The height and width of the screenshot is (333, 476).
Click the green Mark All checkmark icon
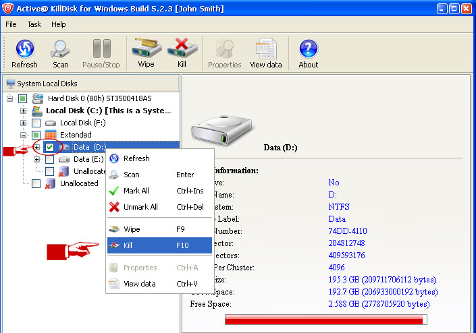(114, 191)
